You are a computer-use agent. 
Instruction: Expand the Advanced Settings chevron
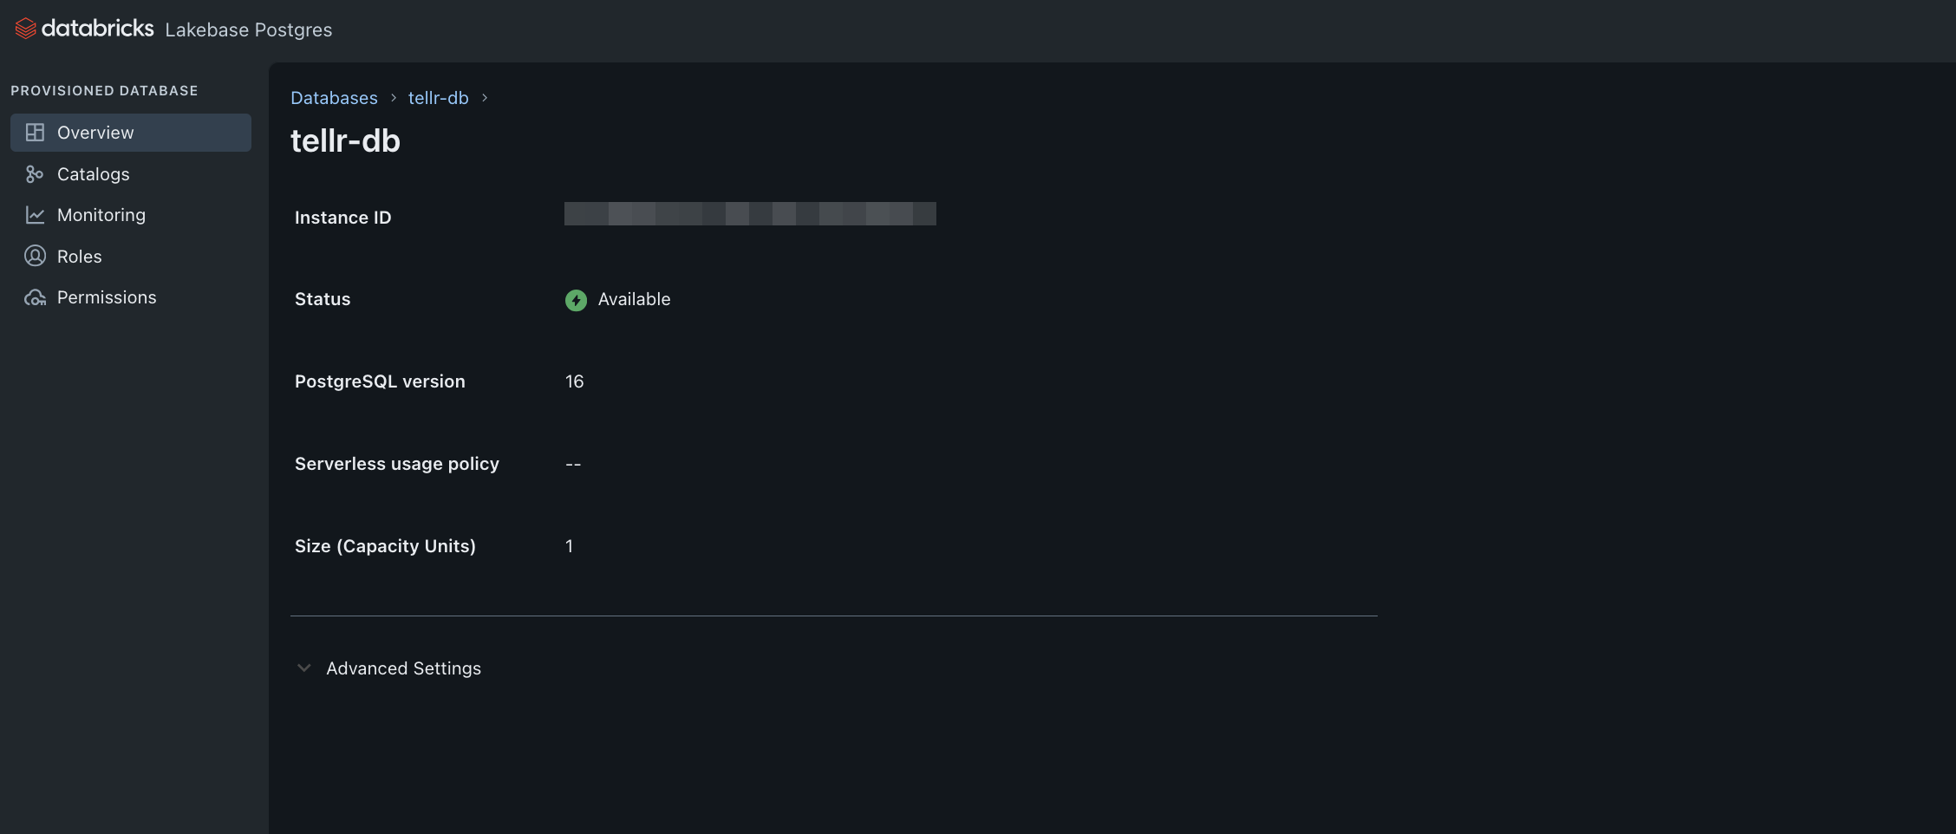[x=303, y=668]
